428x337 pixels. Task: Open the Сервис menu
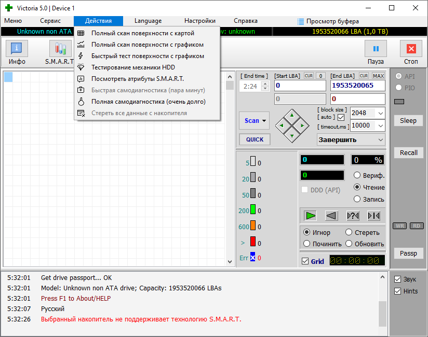coord(50,21)
